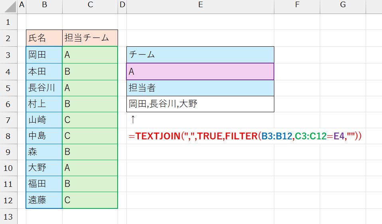
Task: Click the cell containing 遠藤
Action: (44, 200)
